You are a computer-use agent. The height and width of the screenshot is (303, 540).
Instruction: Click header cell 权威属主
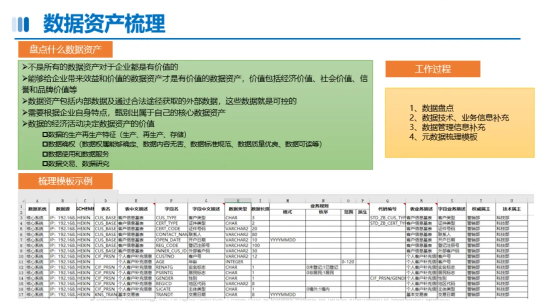click(481, 209)
